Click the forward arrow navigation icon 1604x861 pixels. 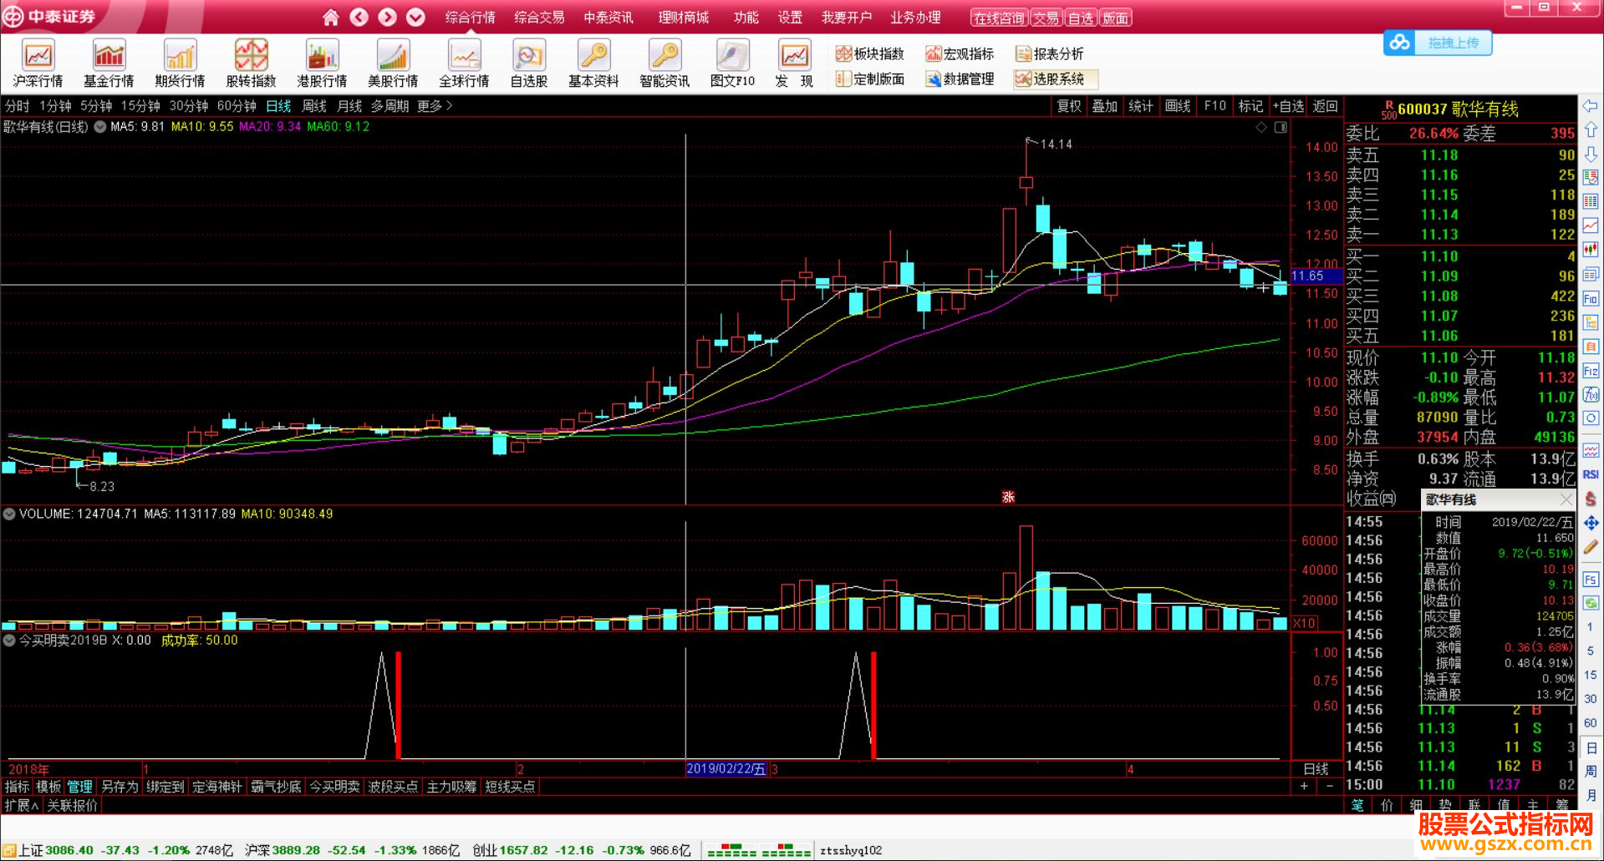(x=387, y=17)
